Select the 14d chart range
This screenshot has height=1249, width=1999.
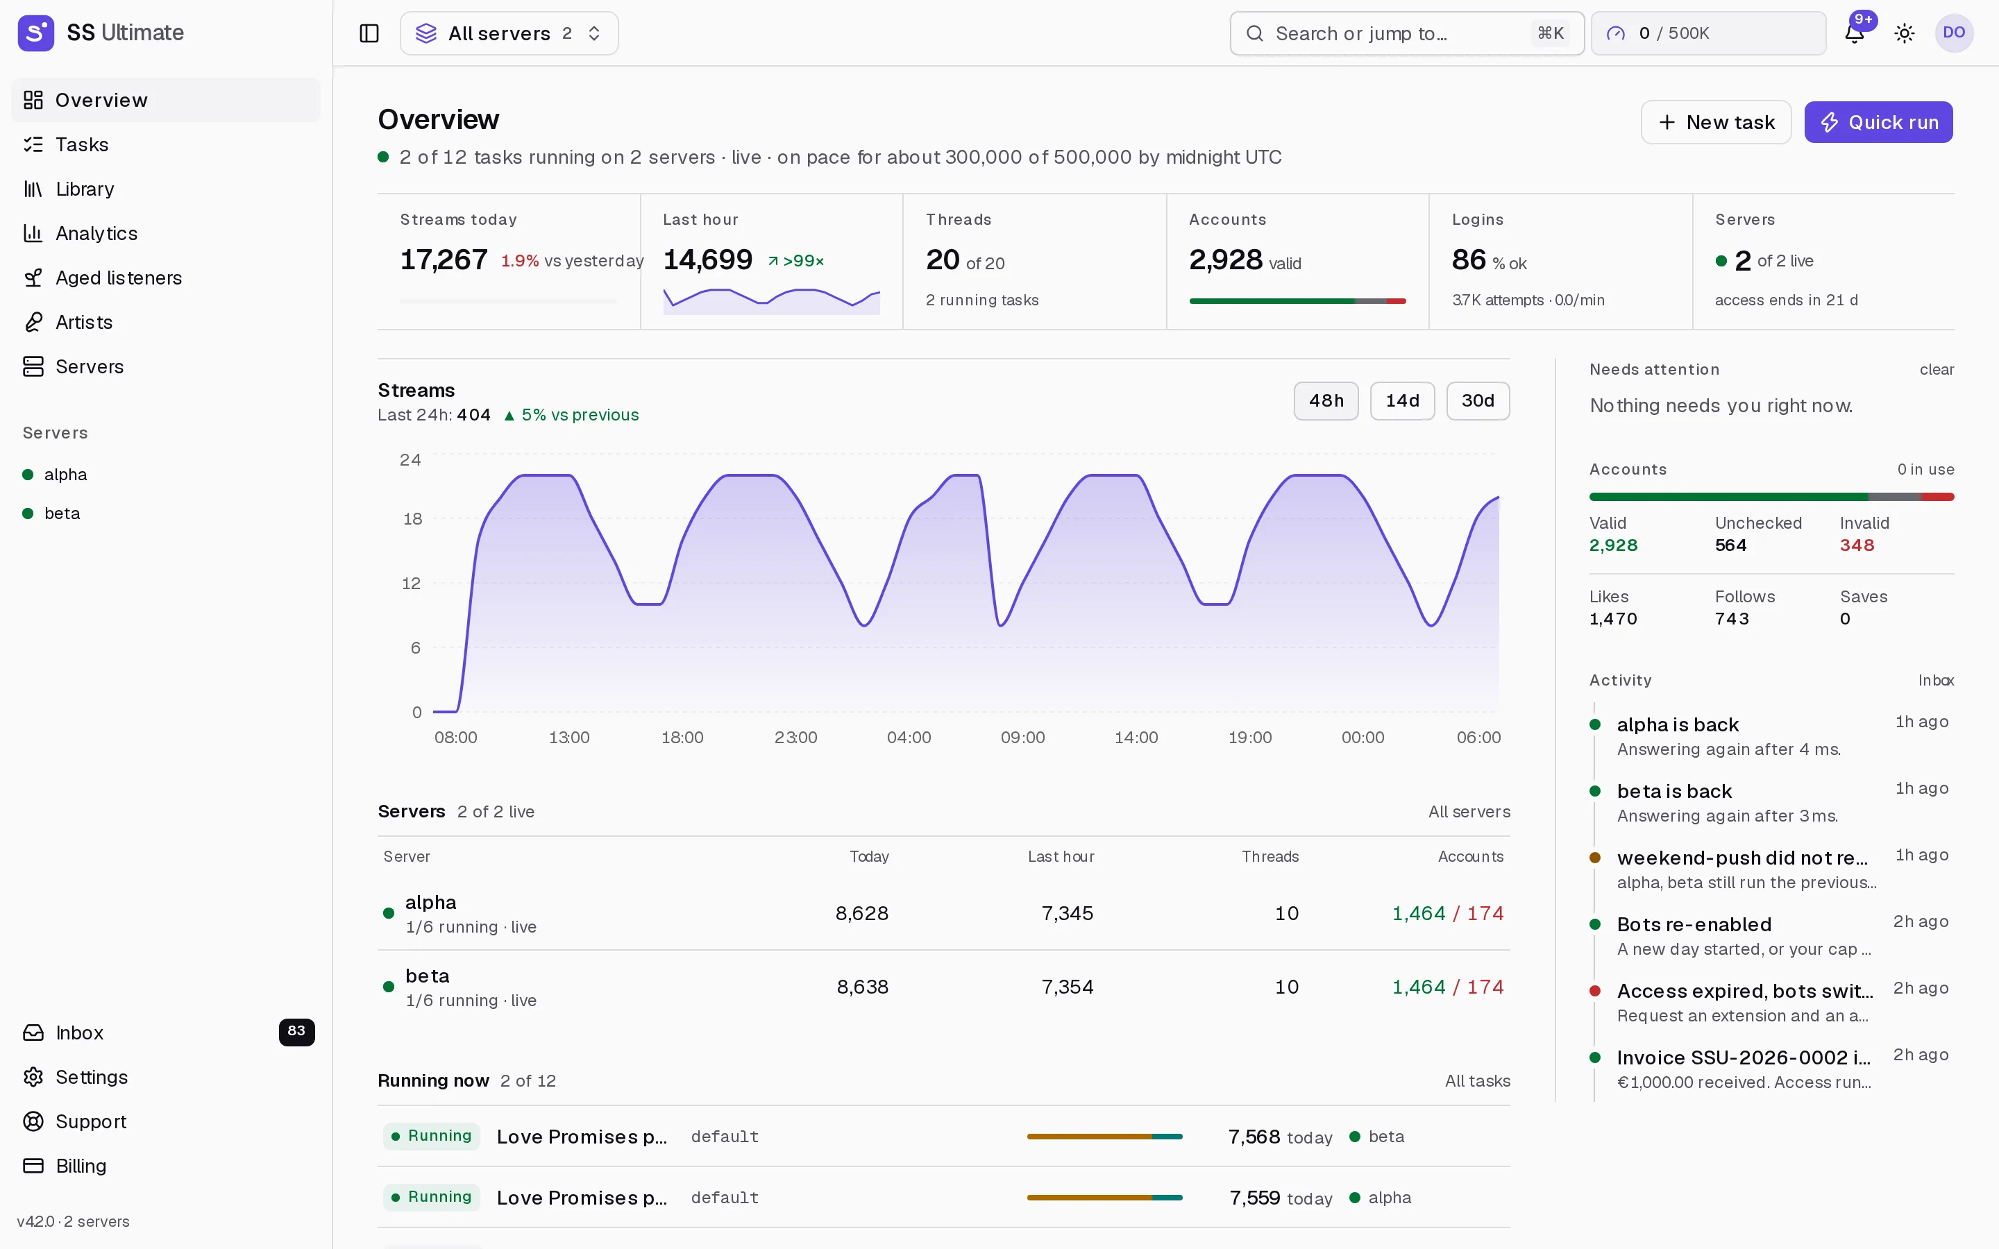coord(1402,400)
